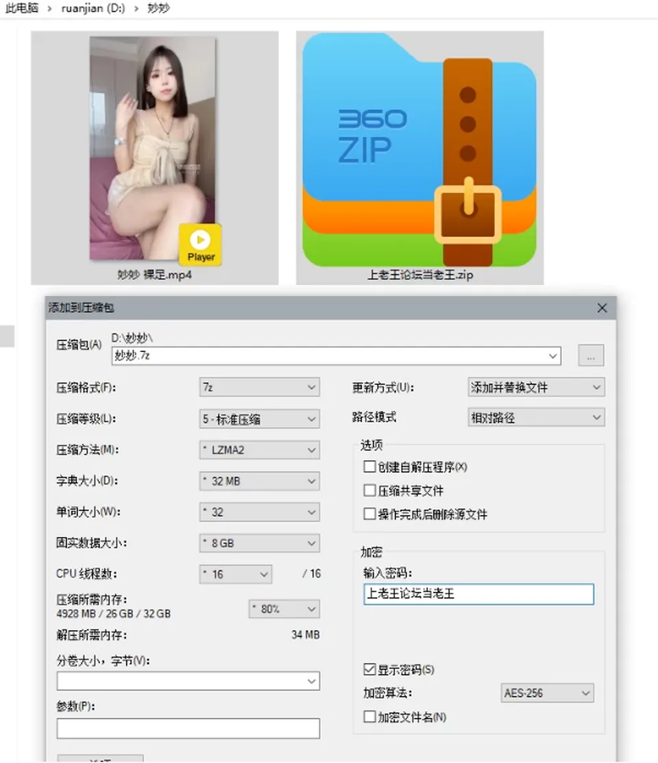
Task: Click the 4928 MB / 26 GB / 32 GB text
Action: tap(114, 614)
